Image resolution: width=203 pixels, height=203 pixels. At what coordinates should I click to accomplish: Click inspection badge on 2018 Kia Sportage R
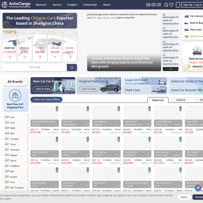(88, 109)
